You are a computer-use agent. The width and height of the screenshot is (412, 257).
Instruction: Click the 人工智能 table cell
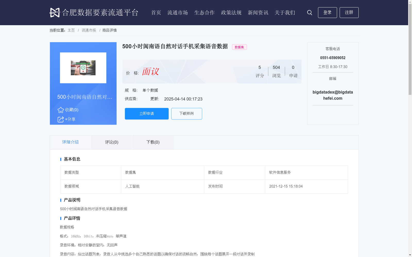(x=162, y=186)
